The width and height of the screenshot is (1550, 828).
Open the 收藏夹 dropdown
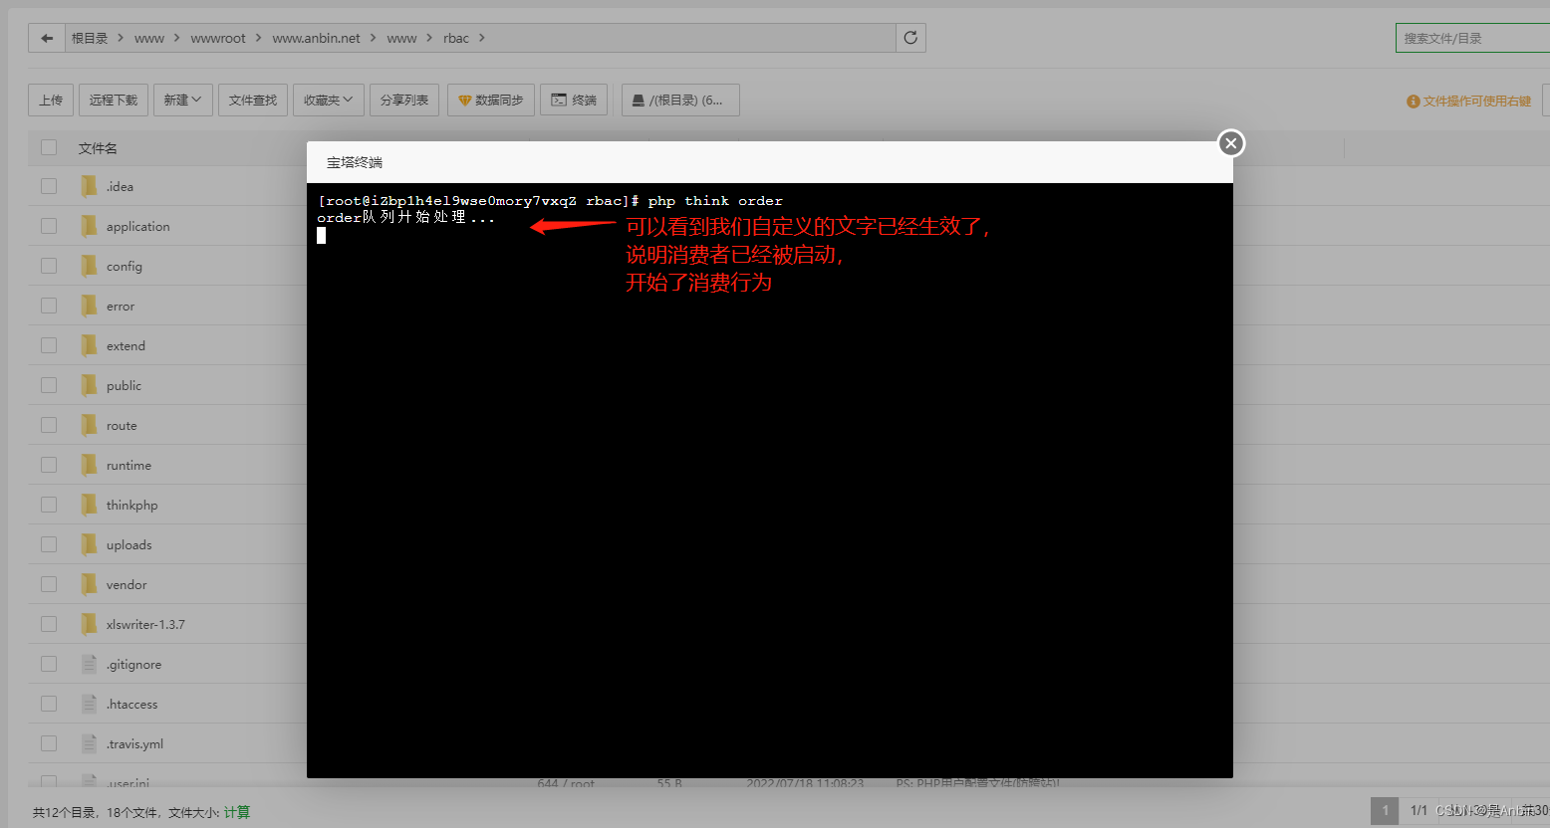tap(328, 100)
